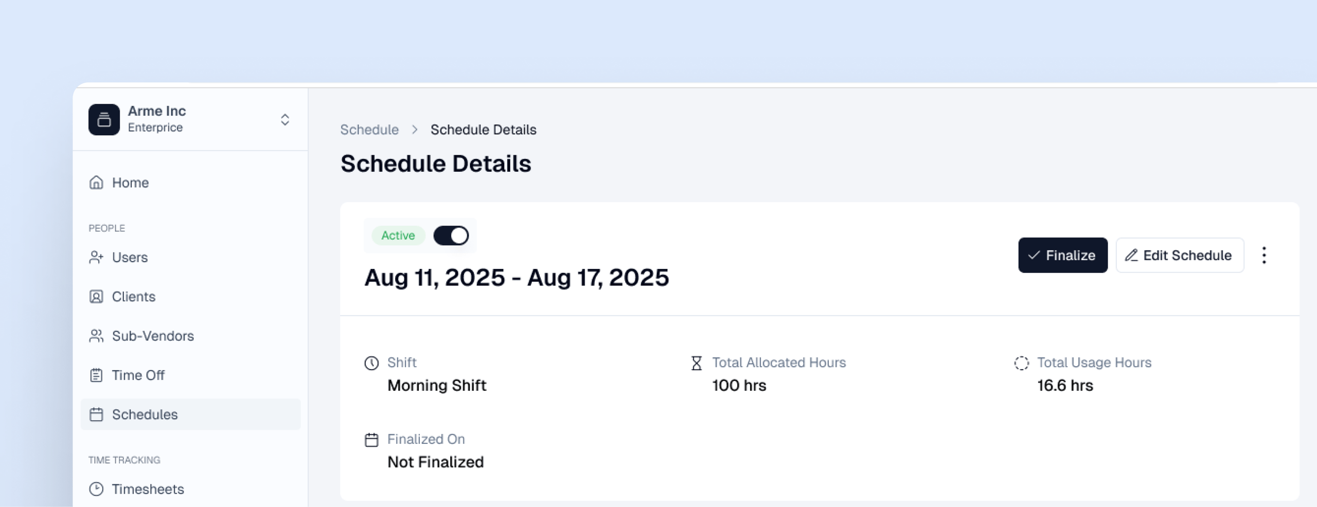
Task: Click the Clients contact icon
Action: pos(96,297)
